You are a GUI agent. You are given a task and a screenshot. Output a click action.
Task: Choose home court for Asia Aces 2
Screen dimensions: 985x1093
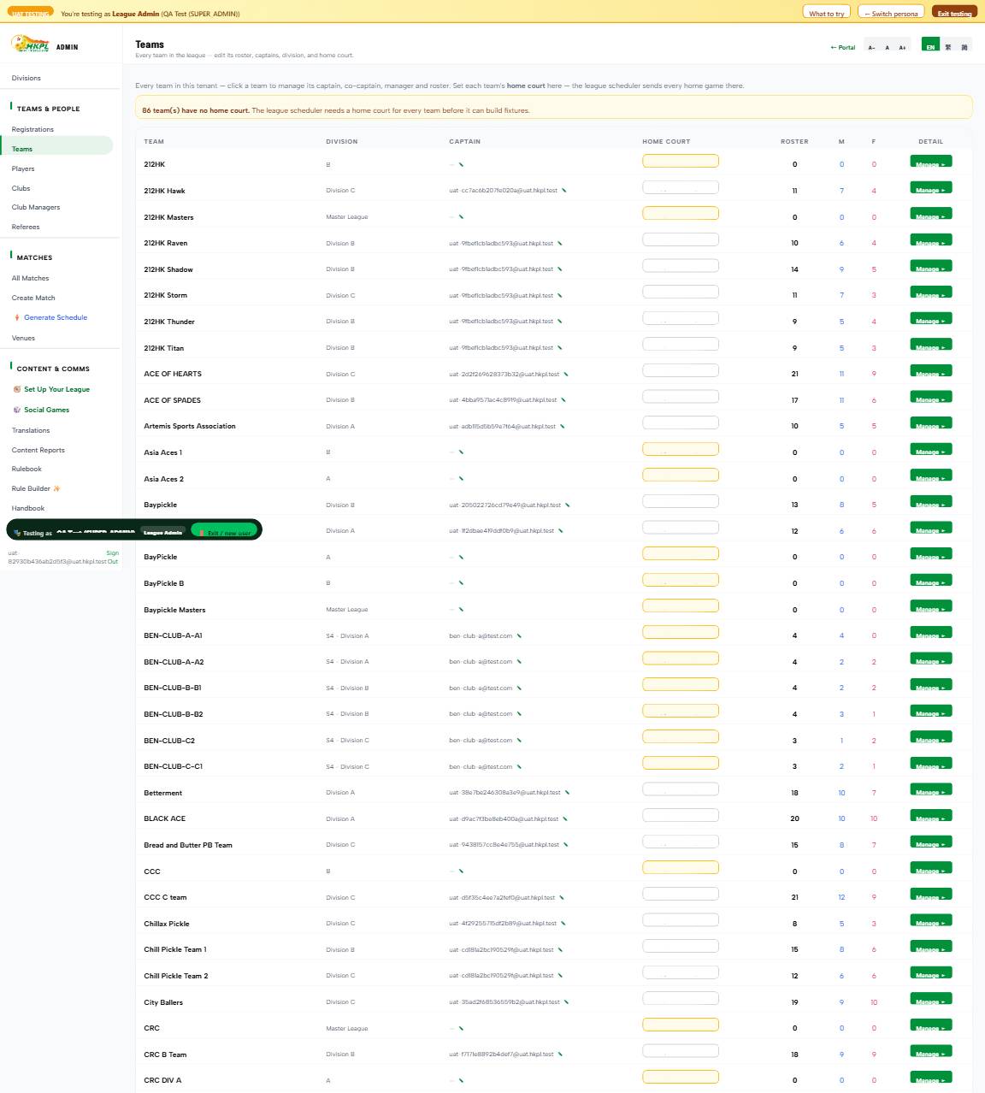(681, 475)
